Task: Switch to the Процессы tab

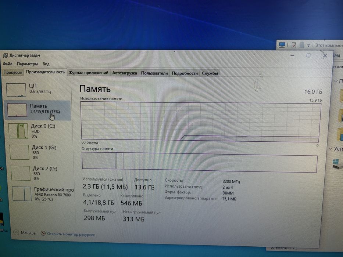Action: tap(13, 72)
